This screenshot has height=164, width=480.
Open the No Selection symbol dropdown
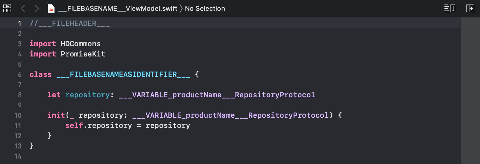pyautogui.click(x=205, y=8)
